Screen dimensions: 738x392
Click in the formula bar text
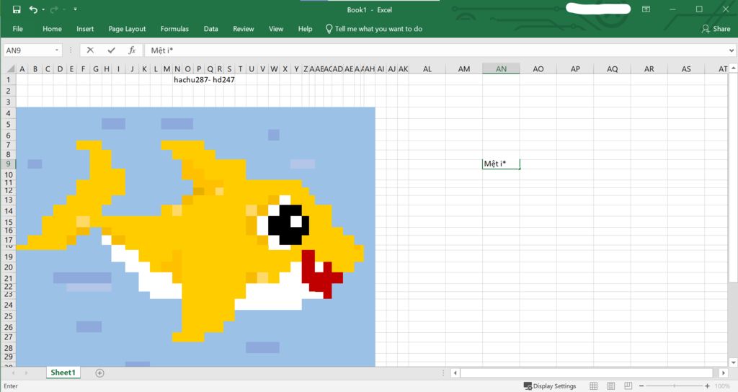435,50
